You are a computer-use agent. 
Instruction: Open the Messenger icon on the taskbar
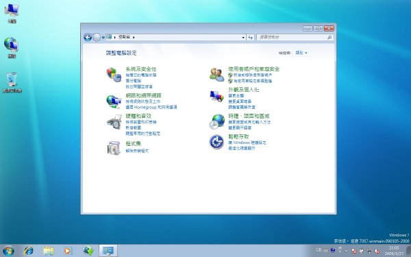pyautogui.click(x=88, y=251)
